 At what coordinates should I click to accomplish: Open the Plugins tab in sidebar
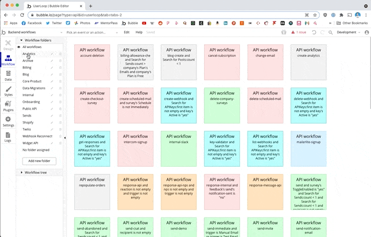click(8, 106)
